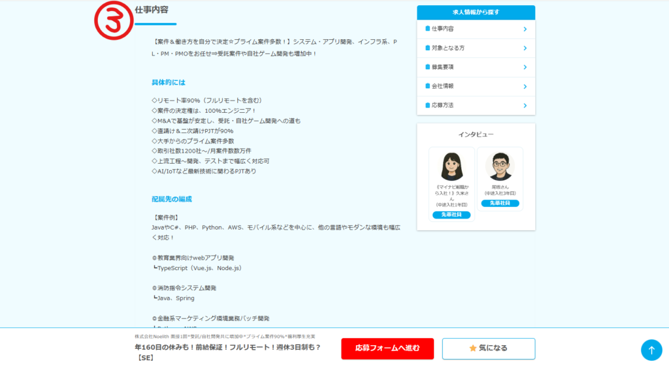This screenshot has height=366, width=669.
Task: Click 先輩社員 tag under 久米さん
Action: pos(451,215)
